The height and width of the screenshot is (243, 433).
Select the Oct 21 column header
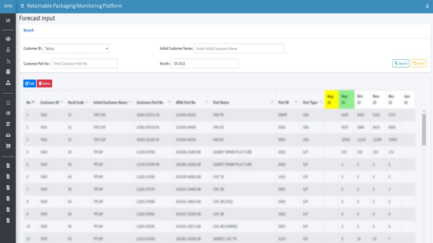click(362, 100)
